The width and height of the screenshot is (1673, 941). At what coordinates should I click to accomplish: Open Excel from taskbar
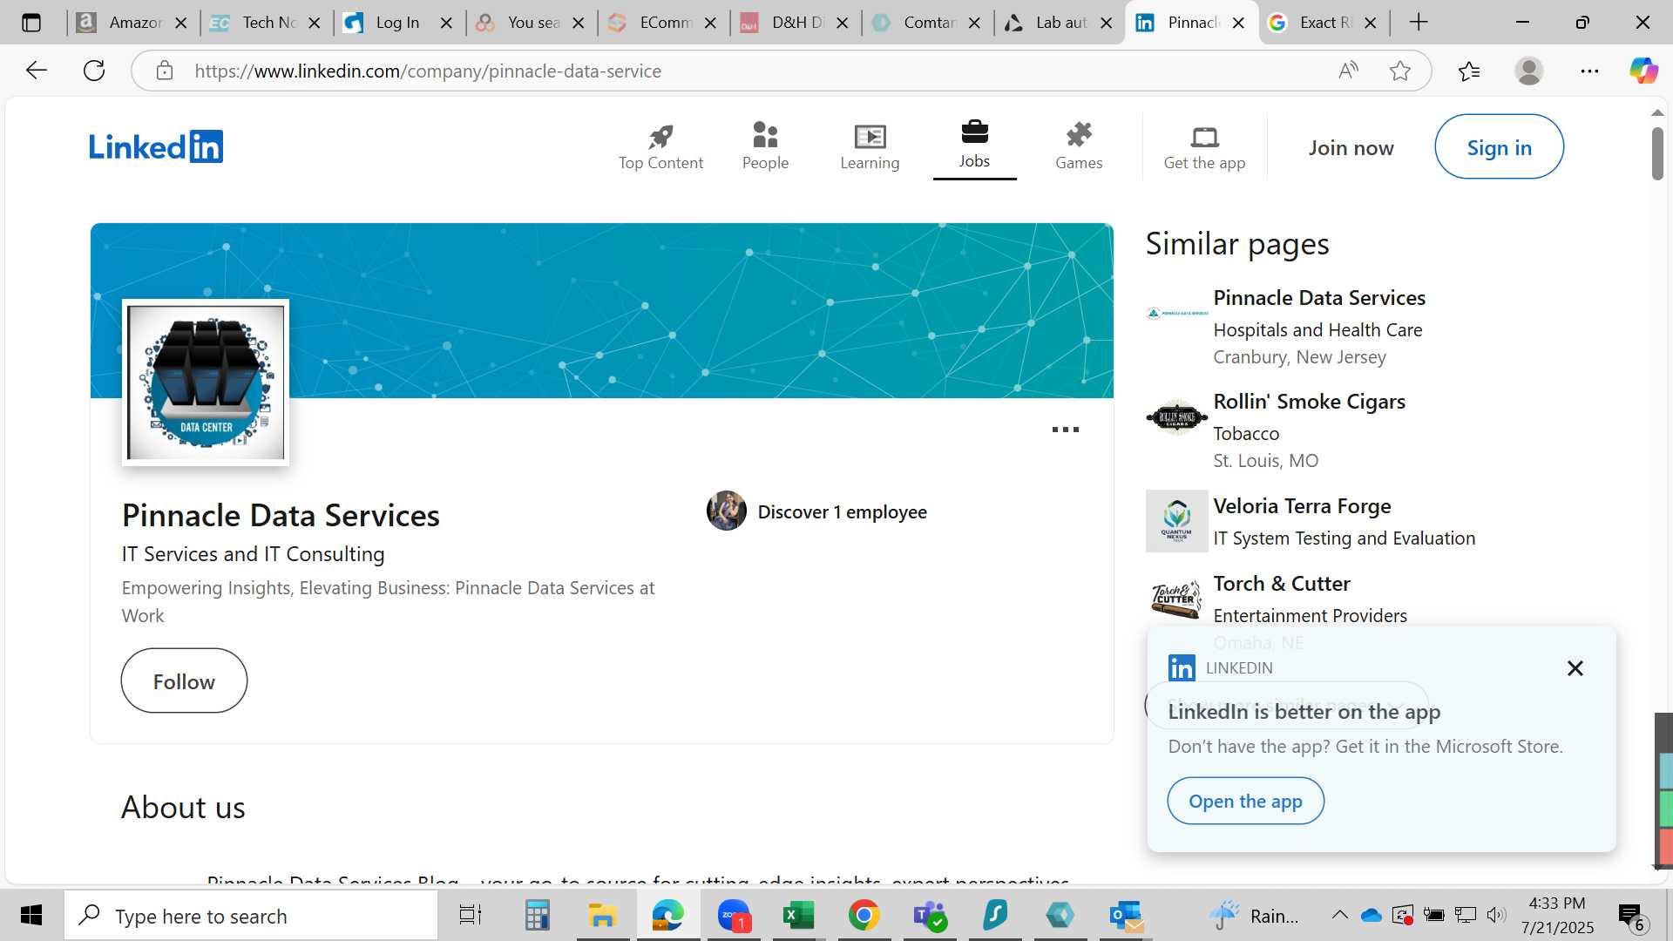coord(798,915)
